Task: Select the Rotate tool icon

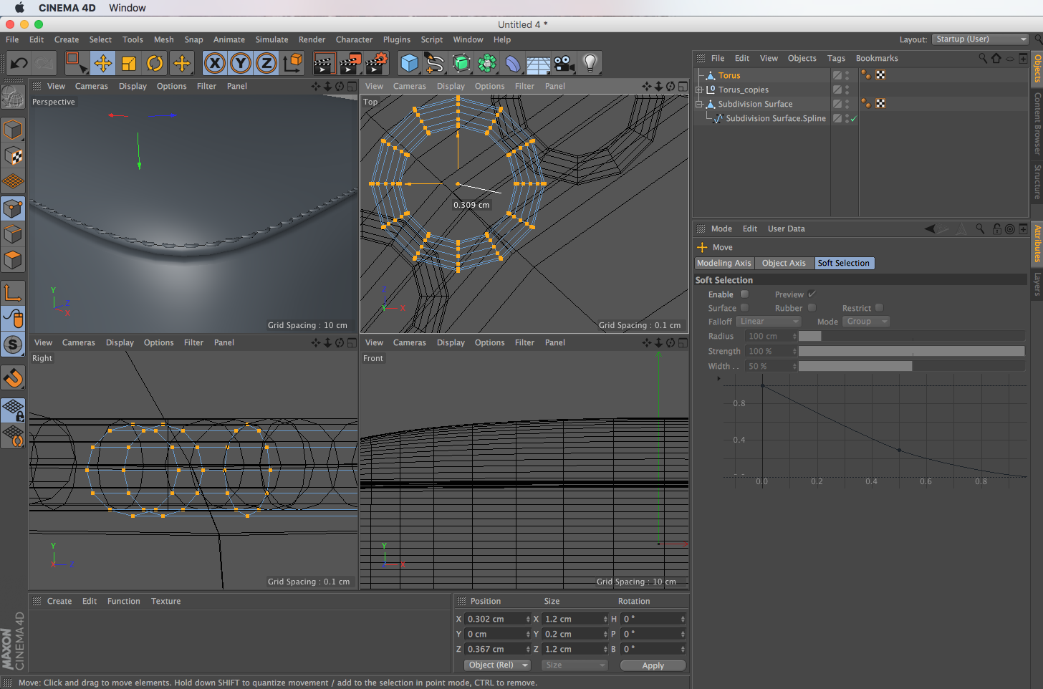Action: (155, 63)
